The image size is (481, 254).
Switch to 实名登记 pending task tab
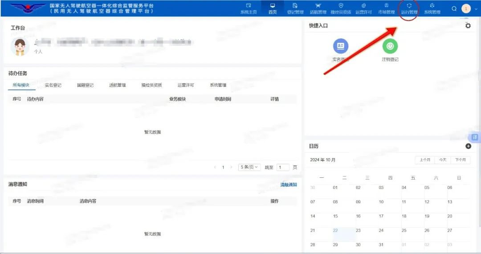coord(53,85)
